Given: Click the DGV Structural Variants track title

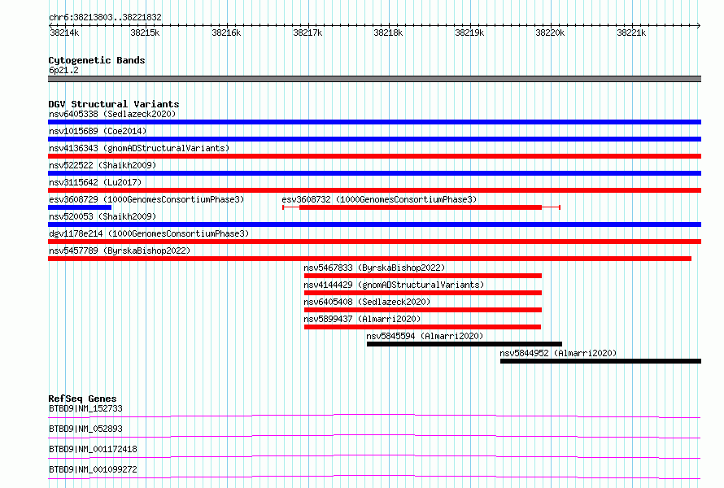Looking at the screenshot, I should pyautogui.click(x=114, y=104).
